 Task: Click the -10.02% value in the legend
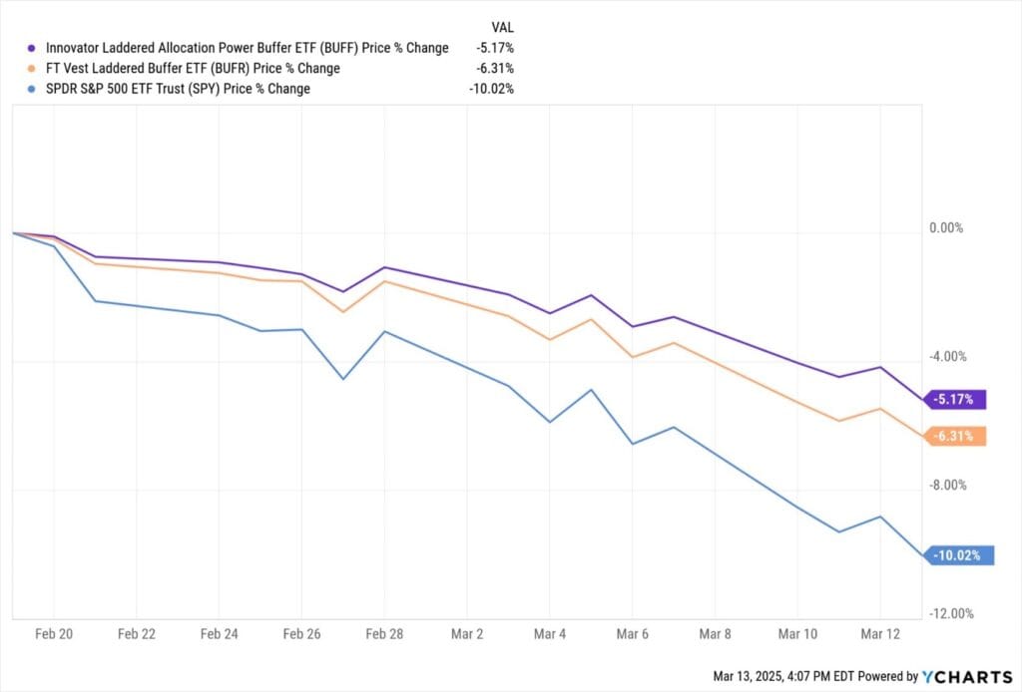[x=491, y=89]
